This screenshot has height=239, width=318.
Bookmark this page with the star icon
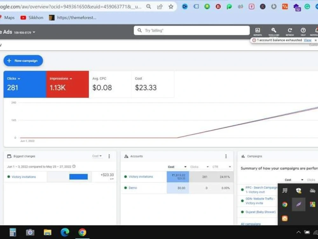[171, 7]
